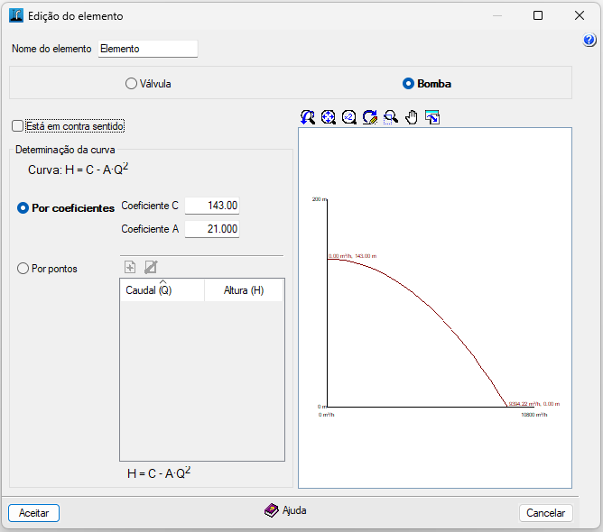Click the Coeficiente A value field

(212, 229)
